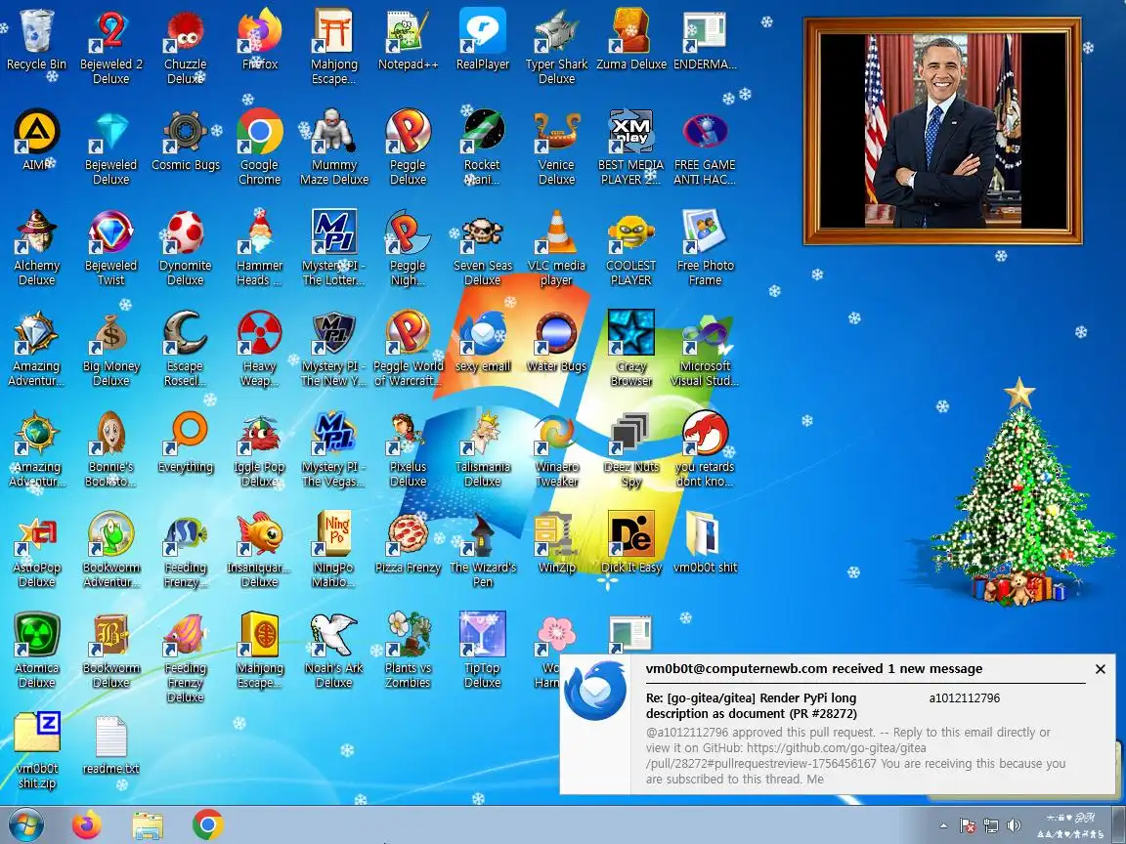Open the Everything search shortcut
This screenshot has width=1126, height=844.
click(186, 442)
